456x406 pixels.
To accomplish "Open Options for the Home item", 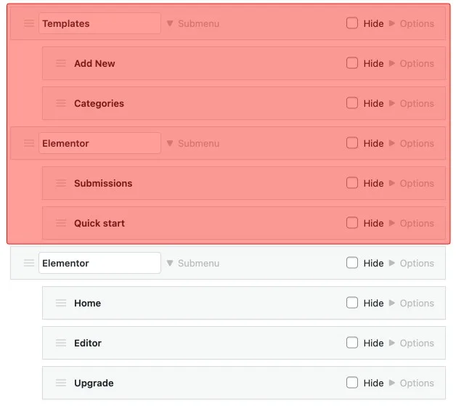I will [411, 303].
